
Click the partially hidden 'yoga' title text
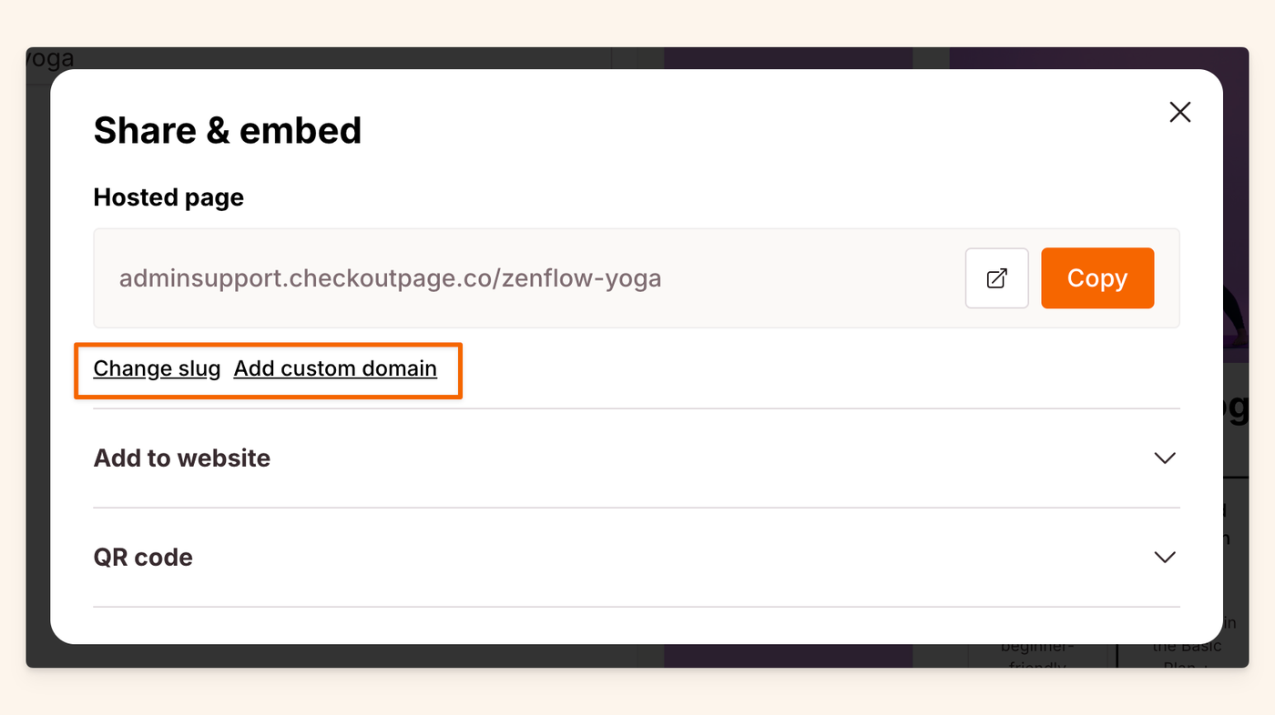(50, 59)
